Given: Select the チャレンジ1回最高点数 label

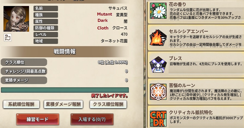Looking at the screenshot, I should pos(24,71).
